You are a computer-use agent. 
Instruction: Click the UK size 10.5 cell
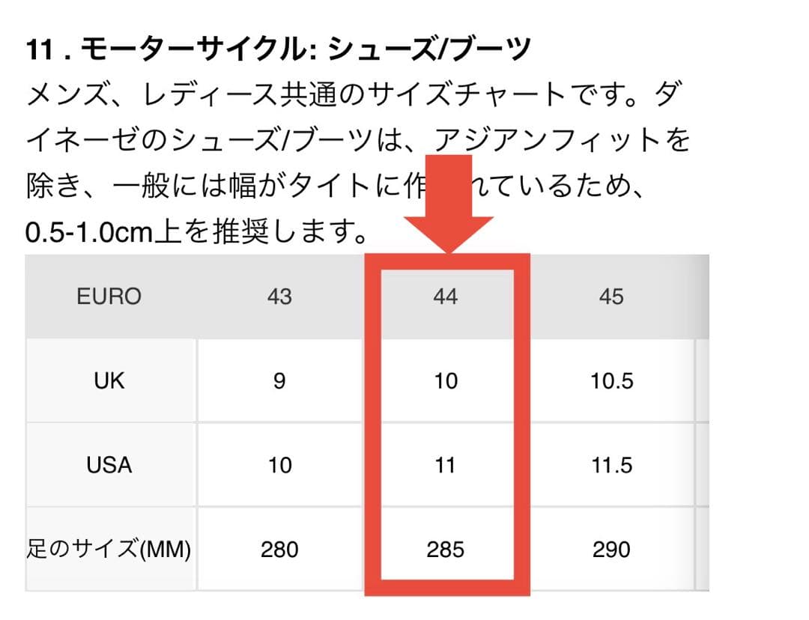click(x=611, y=381)
